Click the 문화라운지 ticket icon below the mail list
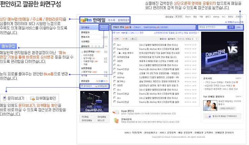 [116, 120]
